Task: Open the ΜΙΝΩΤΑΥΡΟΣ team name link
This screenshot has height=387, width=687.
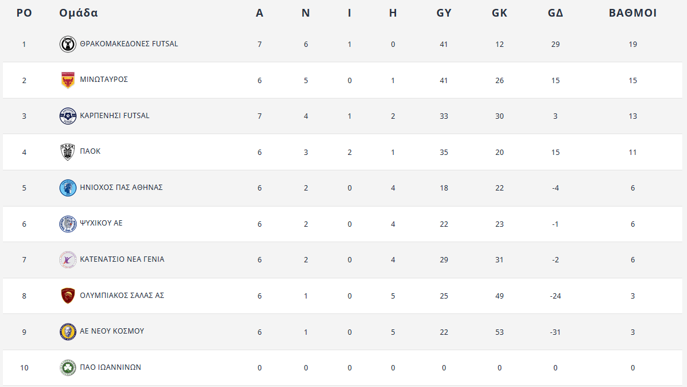Action: (104, 80)
